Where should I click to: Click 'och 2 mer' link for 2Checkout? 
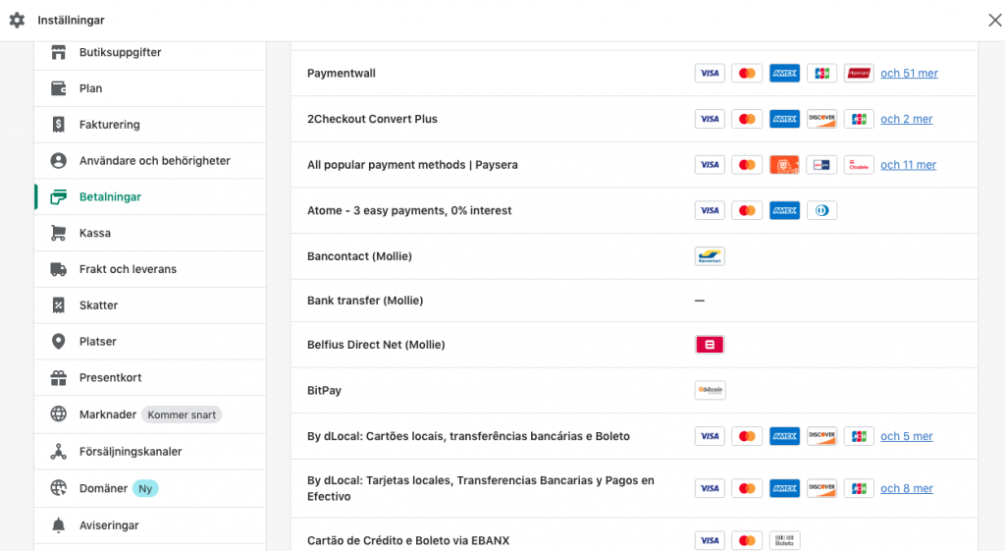906,119
